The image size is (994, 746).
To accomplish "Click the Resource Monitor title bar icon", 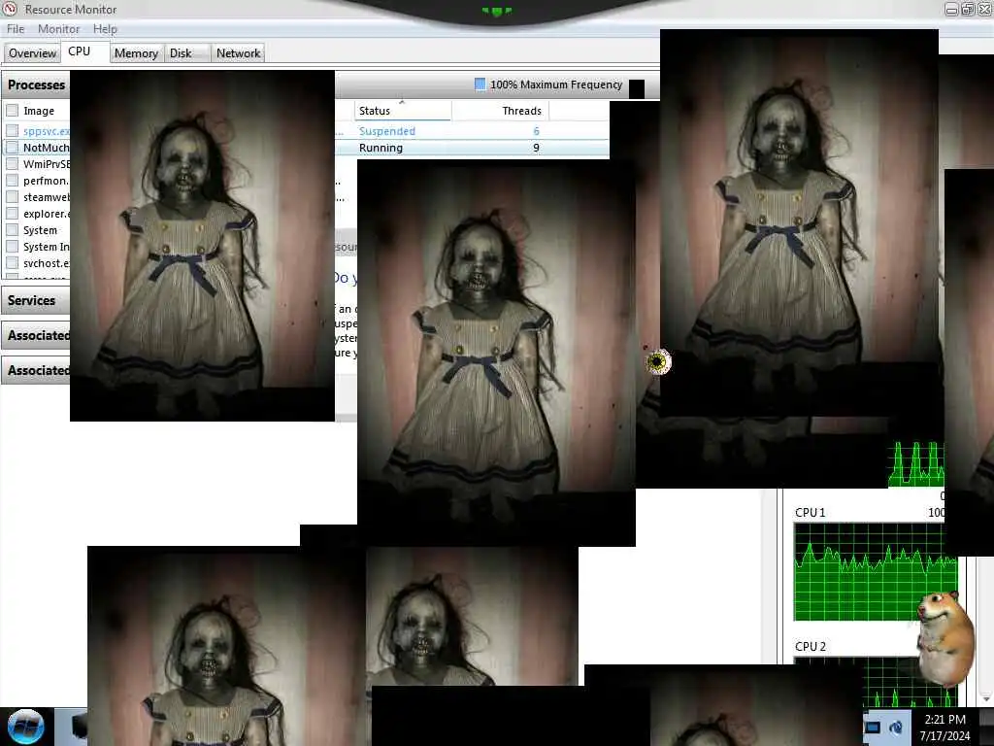I will click(x=10, y=9).
